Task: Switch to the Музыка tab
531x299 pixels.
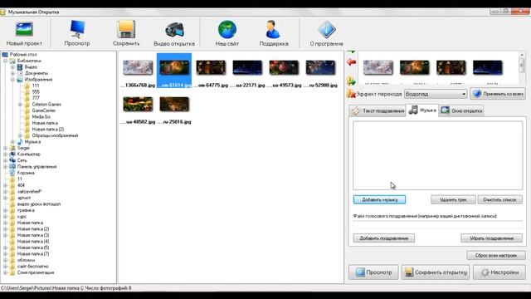Action: [422, 110]
